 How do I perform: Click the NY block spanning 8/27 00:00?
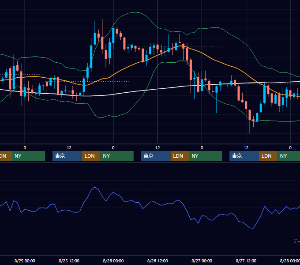tap(206, 156)
